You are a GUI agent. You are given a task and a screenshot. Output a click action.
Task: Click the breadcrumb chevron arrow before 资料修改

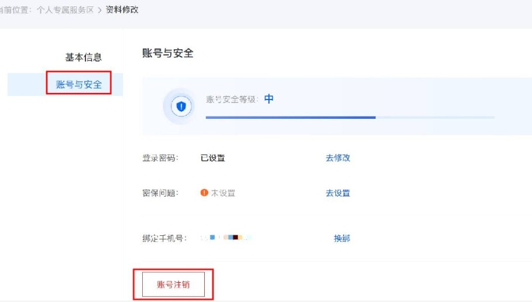click(99, 10)
